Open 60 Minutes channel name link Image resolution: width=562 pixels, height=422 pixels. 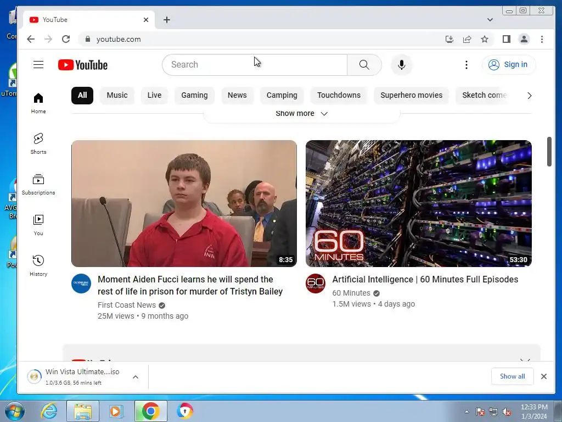coord(351,293)
